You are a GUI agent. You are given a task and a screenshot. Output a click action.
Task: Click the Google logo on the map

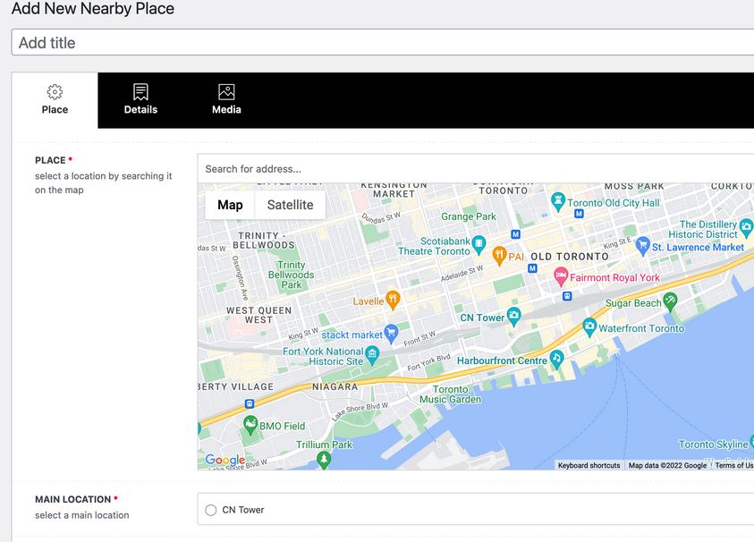pos(225,461)
